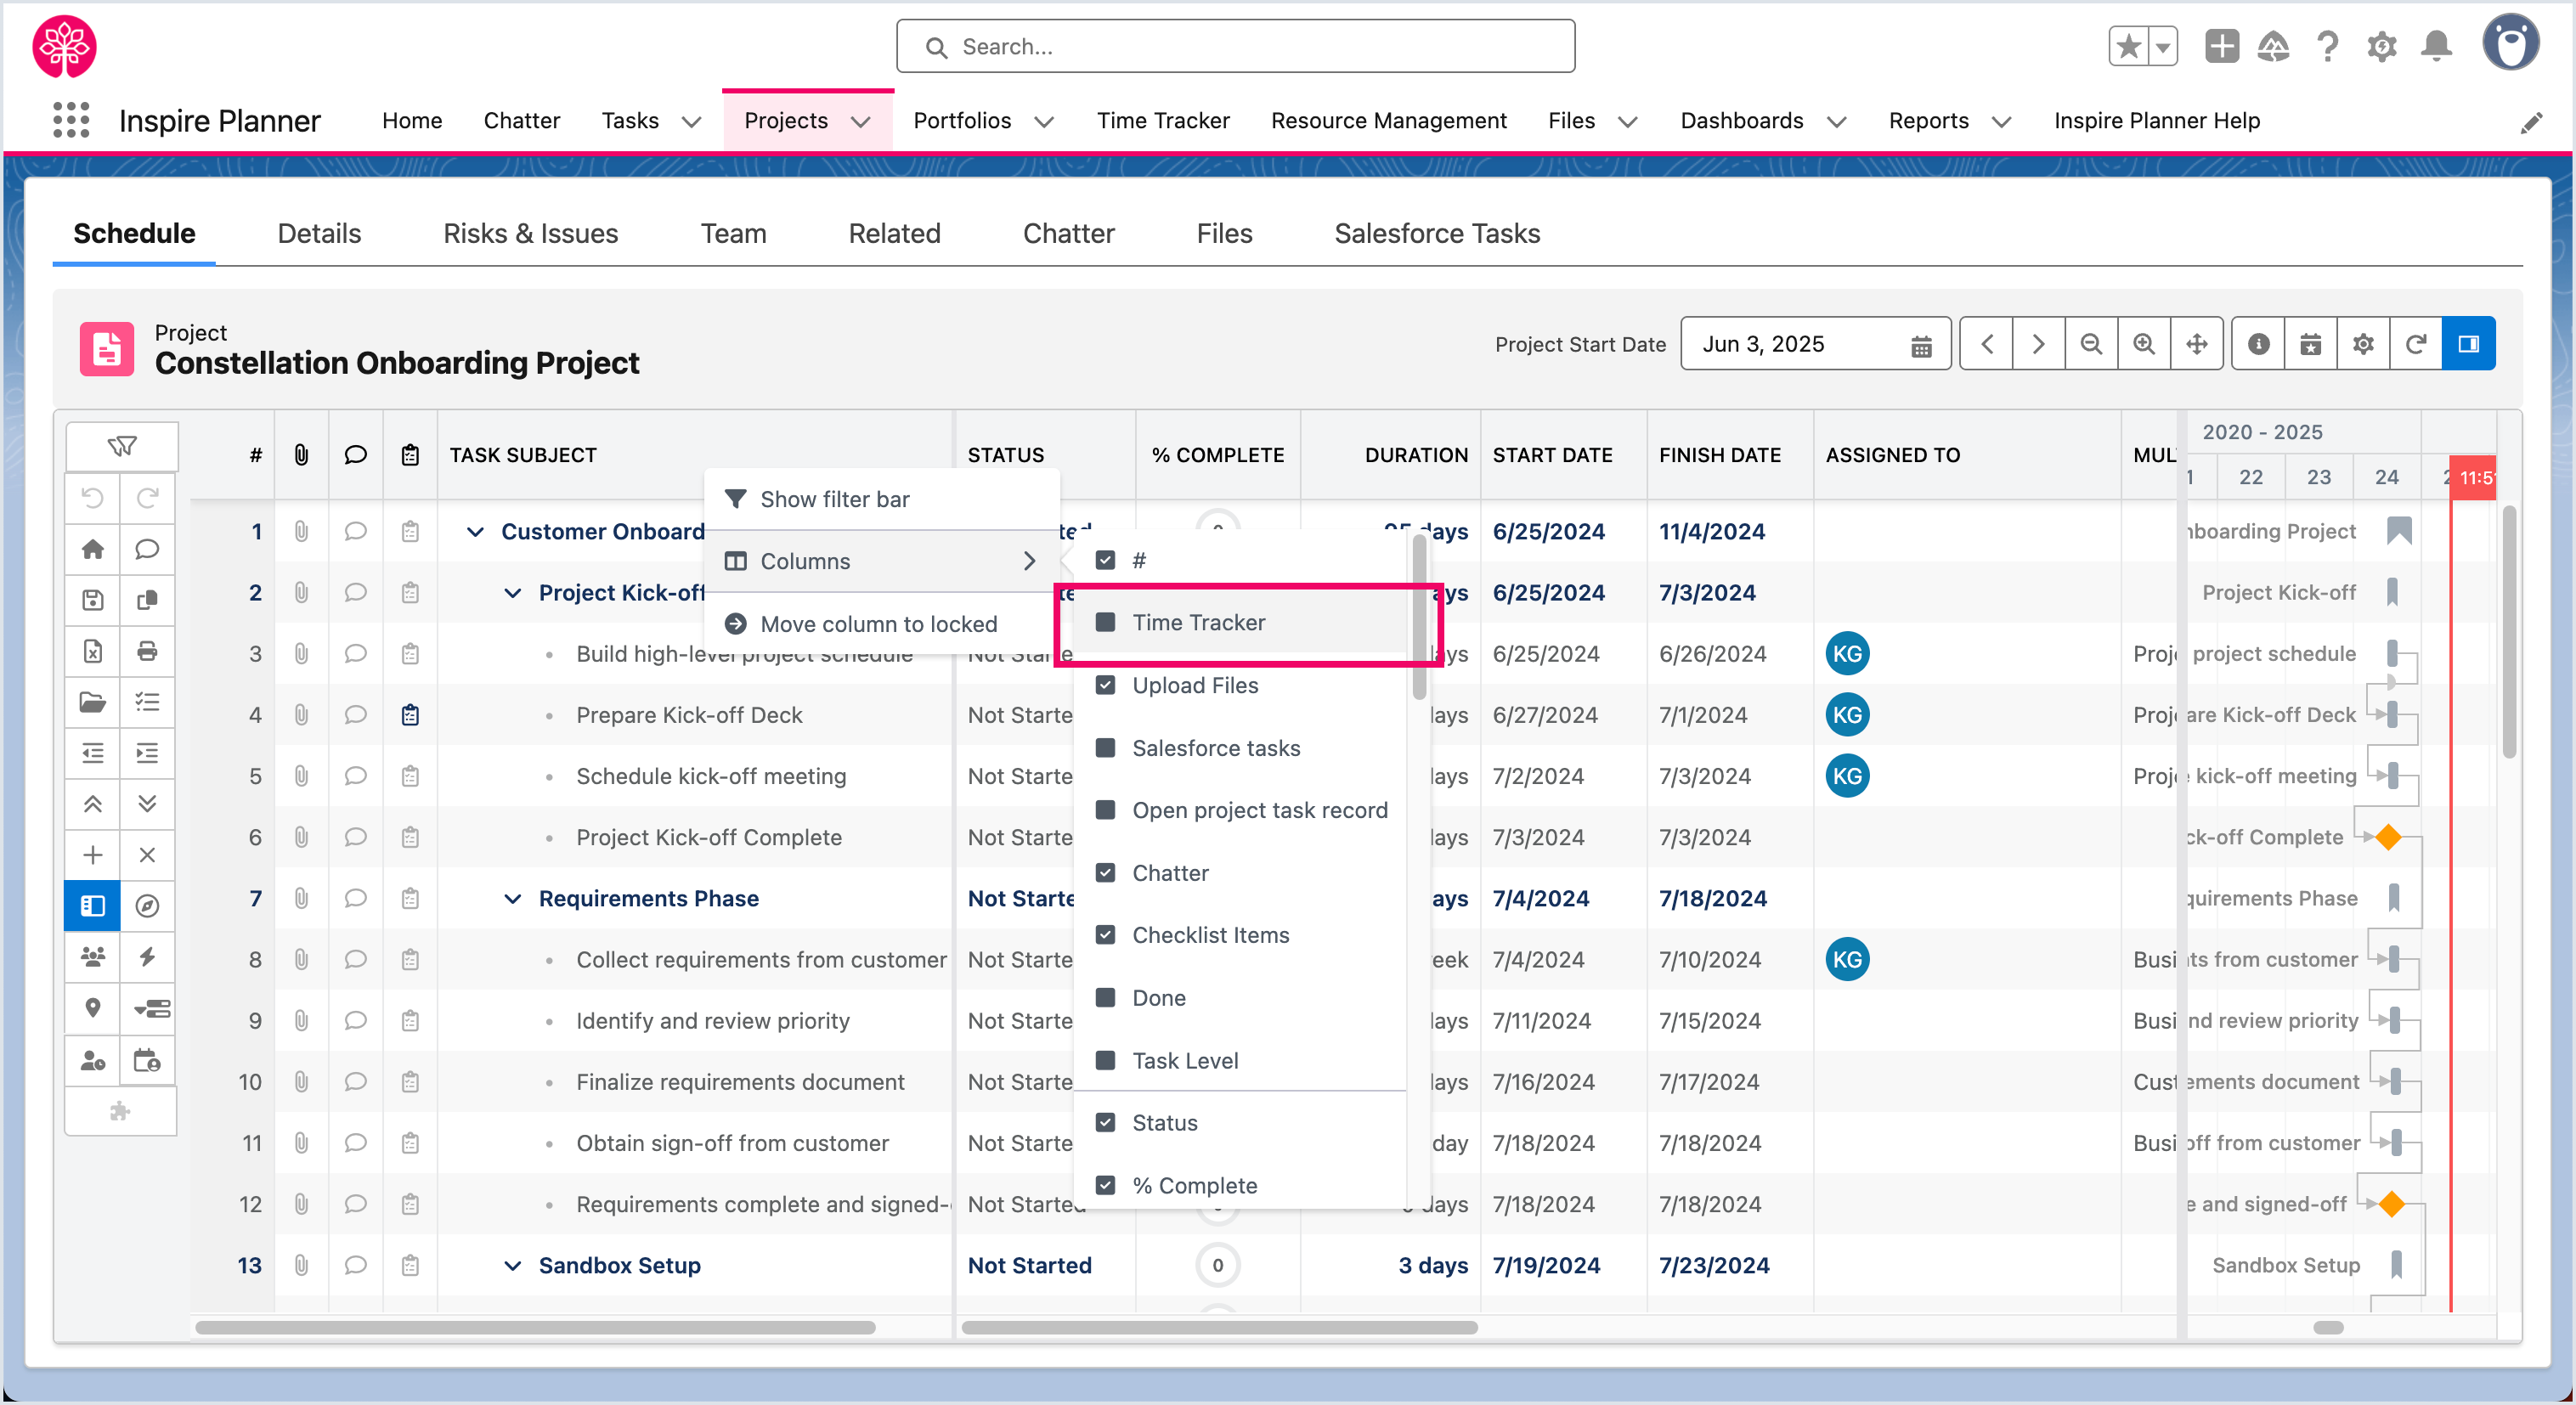
Task: Zoom in the Gantt timeline
Action: point(2144,344)
